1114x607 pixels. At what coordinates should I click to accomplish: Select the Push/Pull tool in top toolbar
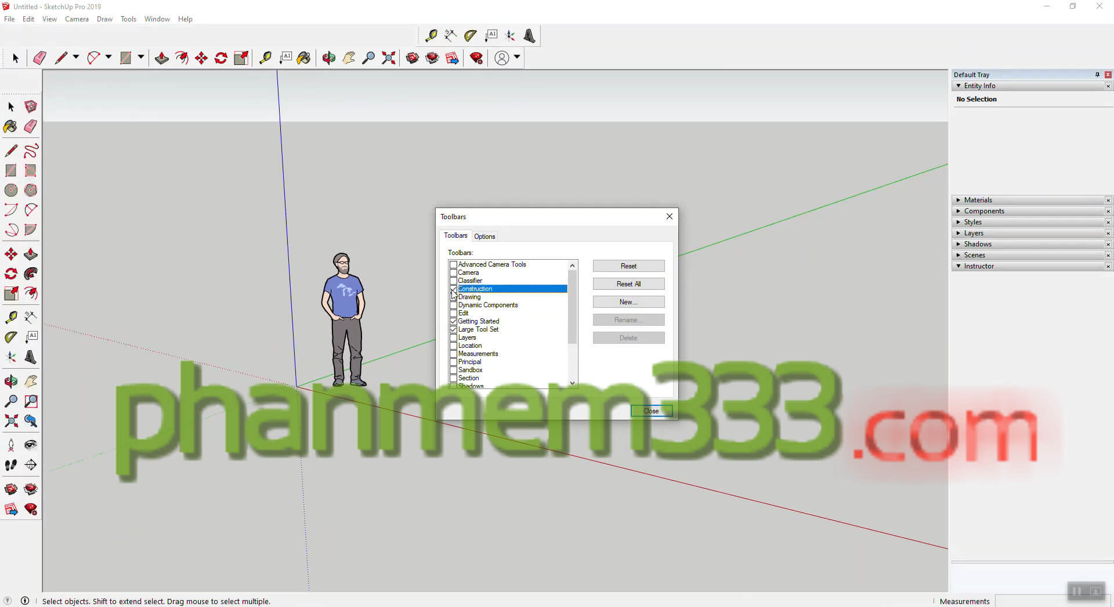tap(162, 58)
